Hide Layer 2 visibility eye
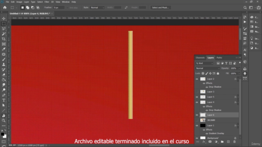Image resolution: width=262 pixels, height=147 pixels. click(x=197, y=79)
